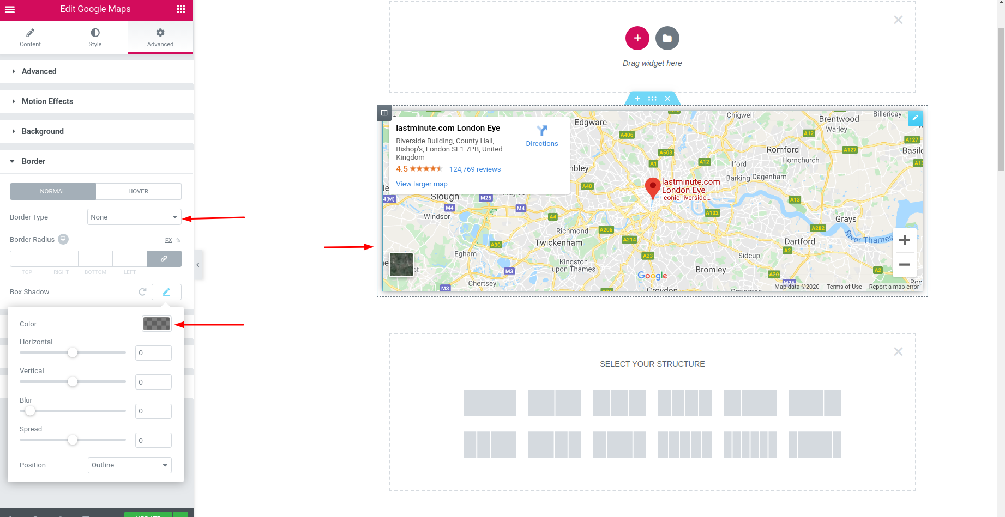Image resolution: width=1005 pixels, height=517 pixels.
Task: Click the Blur value input
Action: (x=153, y=411)
